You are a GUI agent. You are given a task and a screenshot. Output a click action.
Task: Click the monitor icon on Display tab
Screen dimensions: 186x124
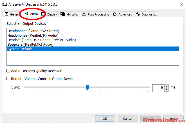point(43,14)
